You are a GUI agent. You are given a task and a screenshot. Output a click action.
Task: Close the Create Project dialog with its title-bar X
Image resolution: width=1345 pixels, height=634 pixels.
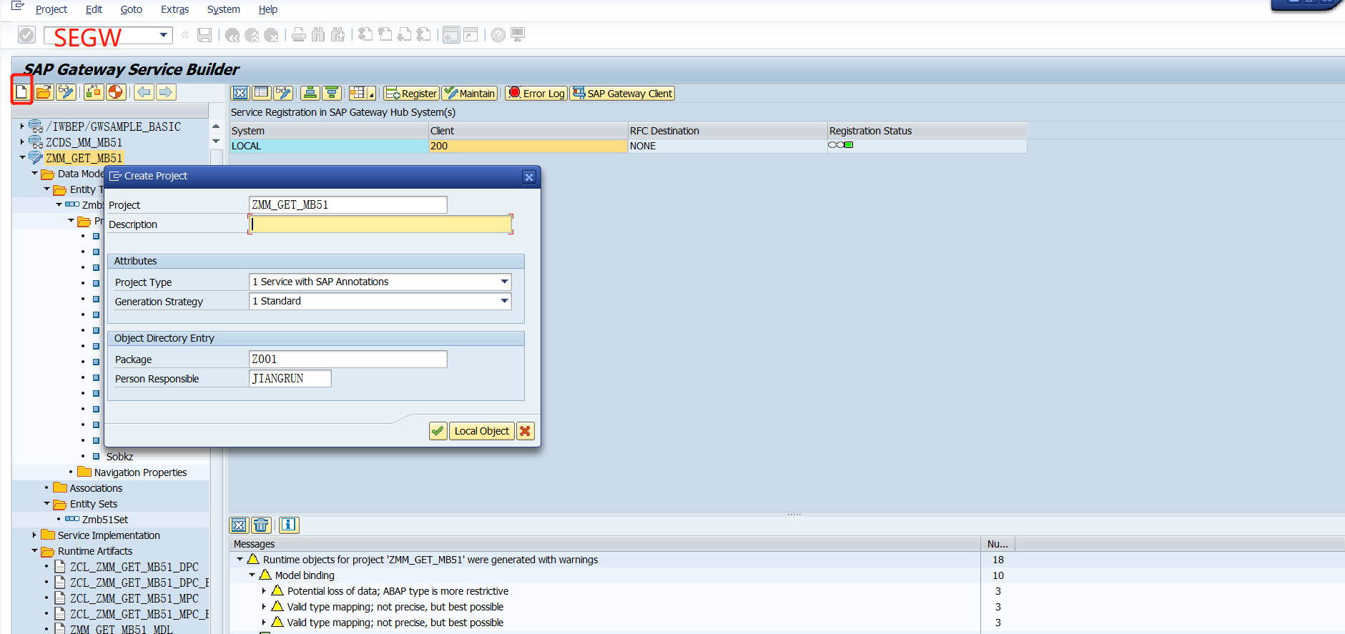(x=529, y=177)
